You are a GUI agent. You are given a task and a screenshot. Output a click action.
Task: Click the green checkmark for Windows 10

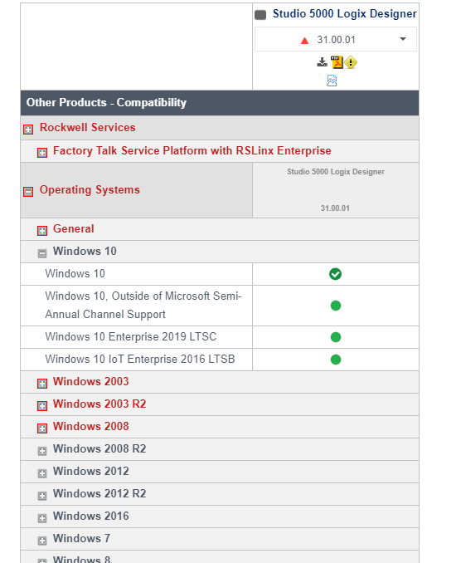click(x=335, y=274)
